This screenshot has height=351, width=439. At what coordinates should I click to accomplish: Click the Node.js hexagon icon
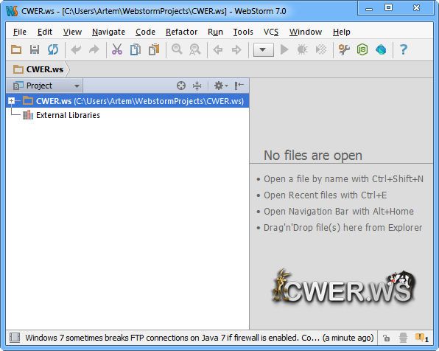pyautogui.click(x=362, y=49)
